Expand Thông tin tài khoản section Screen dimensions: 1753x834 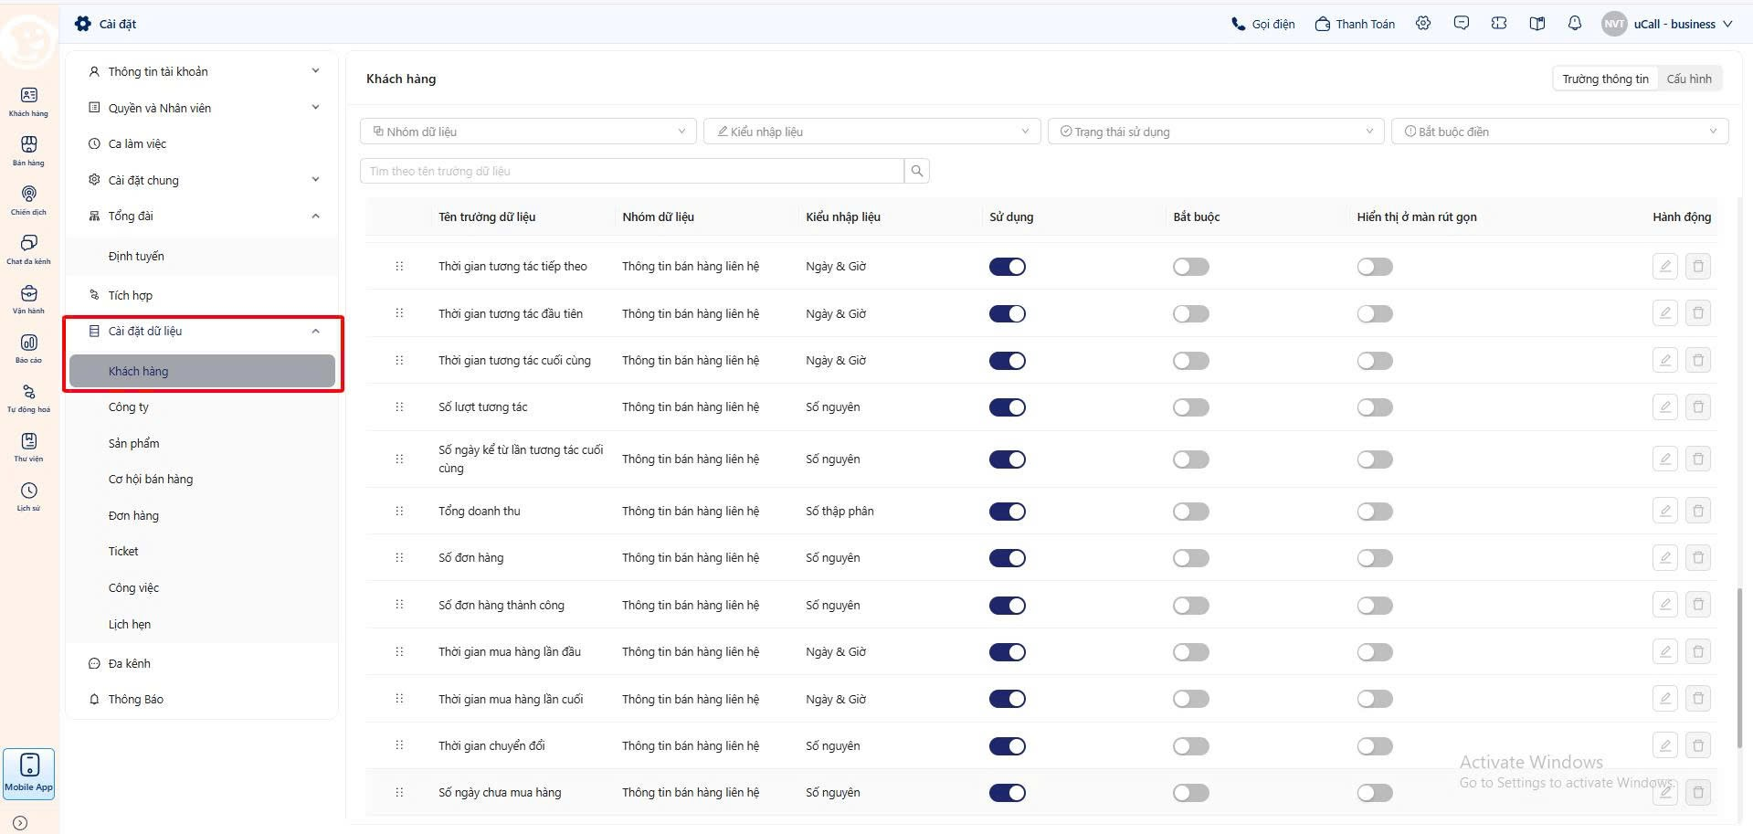203,71
